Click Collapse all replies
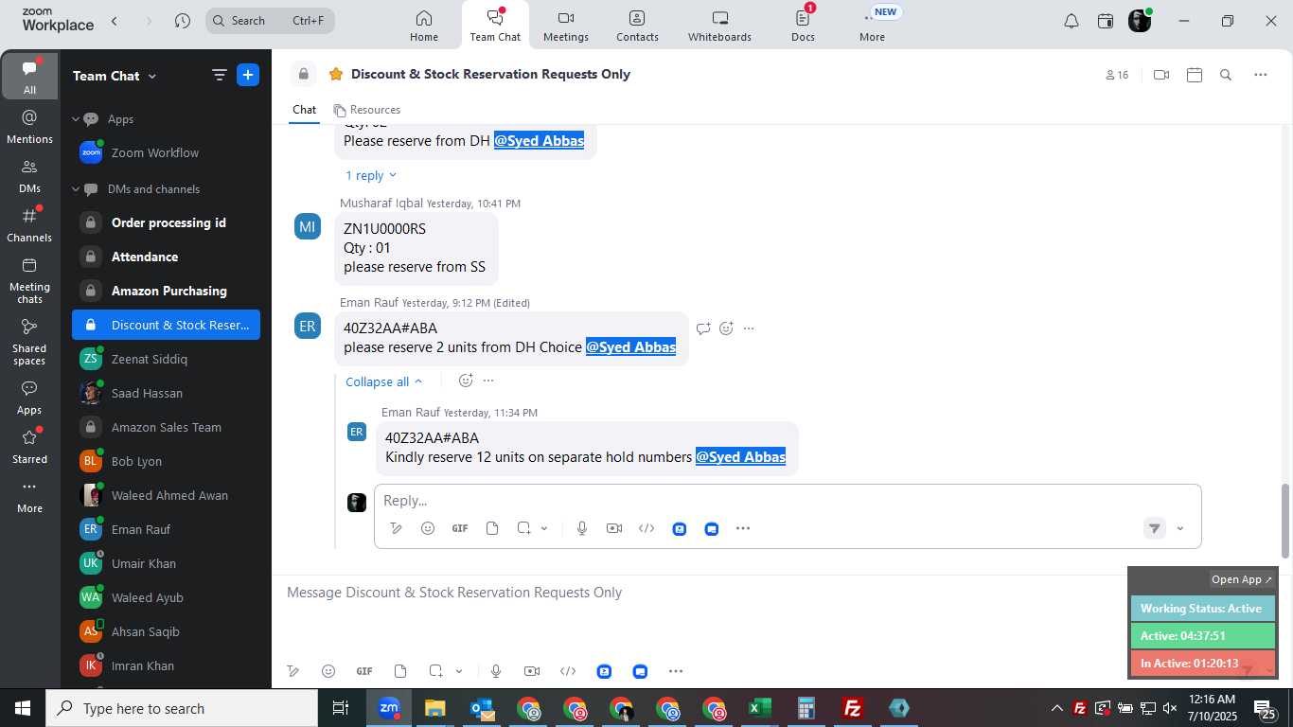1293x727 pixels. [x=383, y=381]
